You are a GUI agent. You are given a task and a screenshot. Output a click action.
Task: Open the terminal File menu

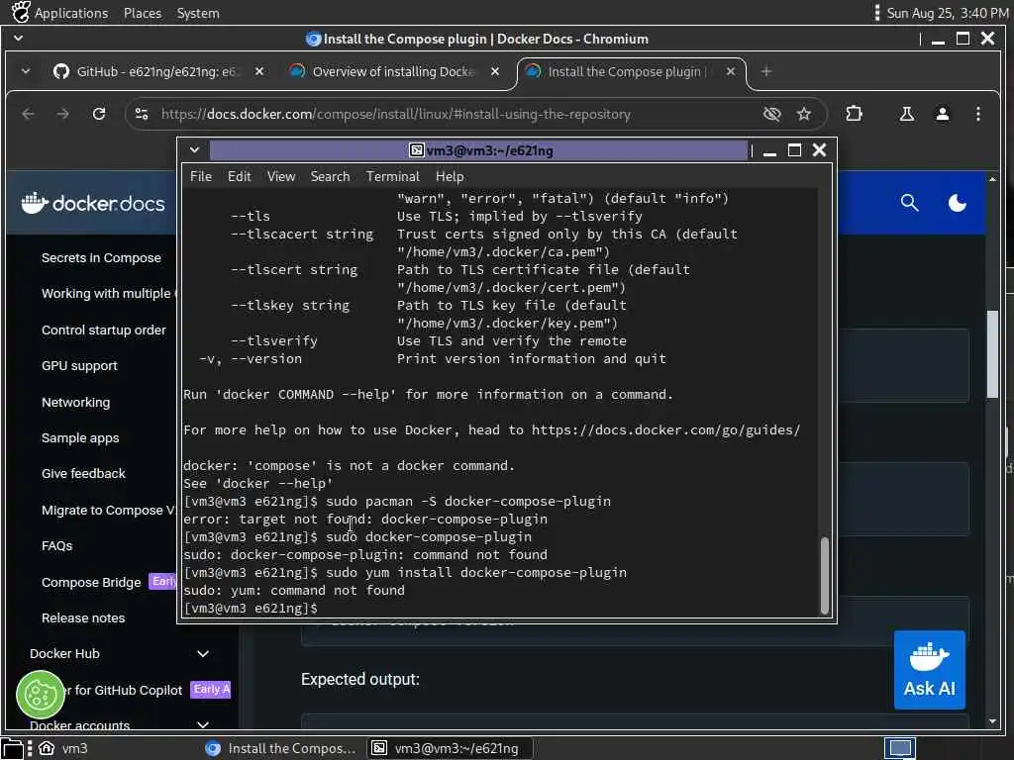[200, 176]
